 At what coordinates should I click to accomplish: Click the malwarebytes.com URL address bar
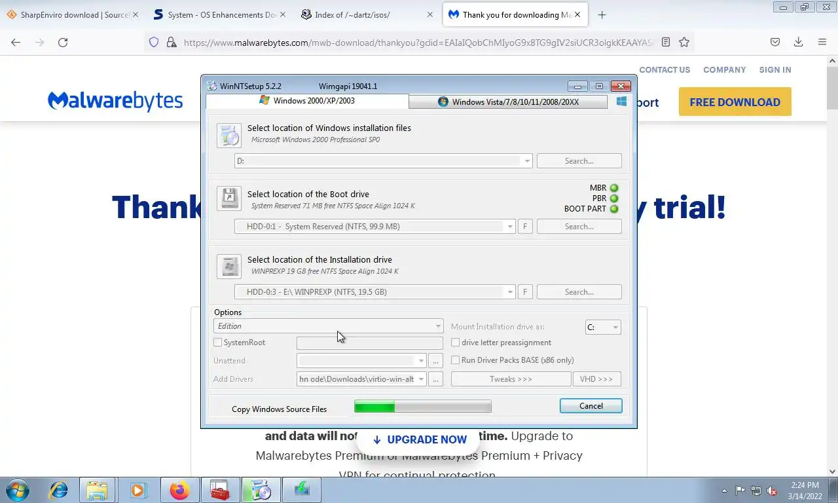(418, 42)
